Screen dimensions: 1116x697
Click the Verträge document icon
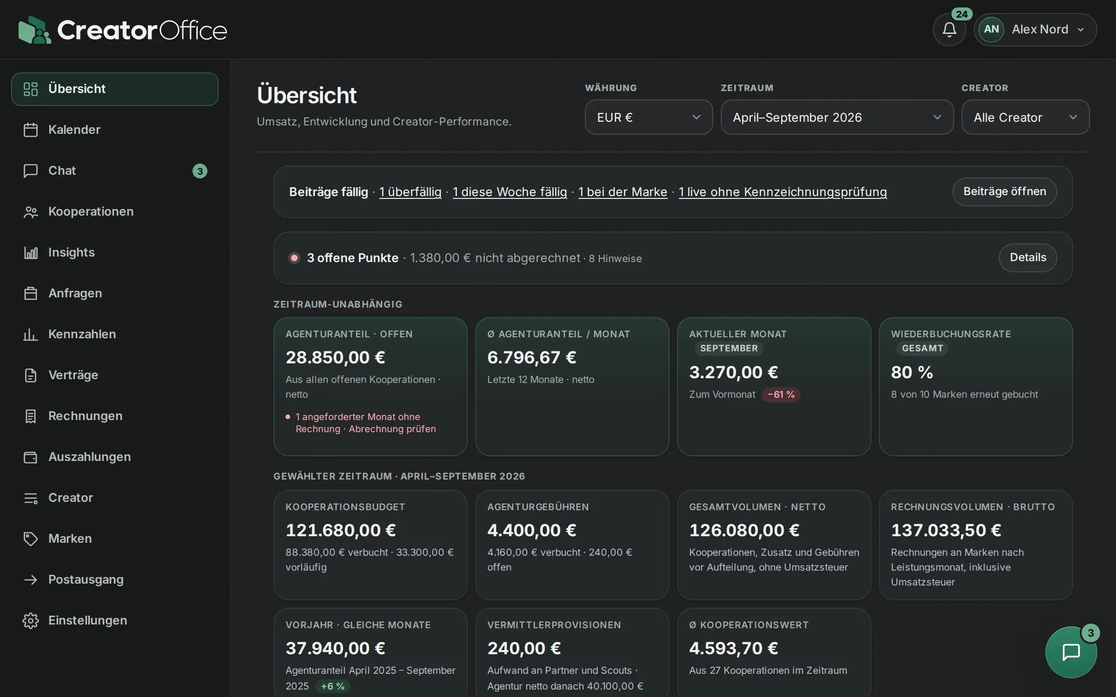point(31,375)
